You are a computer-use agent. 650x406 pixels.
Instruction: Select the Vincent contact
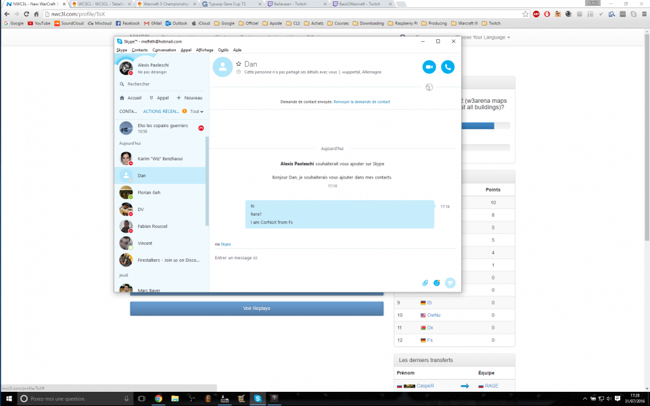(x=160, y=244)
